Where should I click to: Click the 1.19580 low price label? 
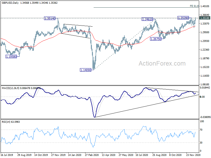(x=11, y=57)
